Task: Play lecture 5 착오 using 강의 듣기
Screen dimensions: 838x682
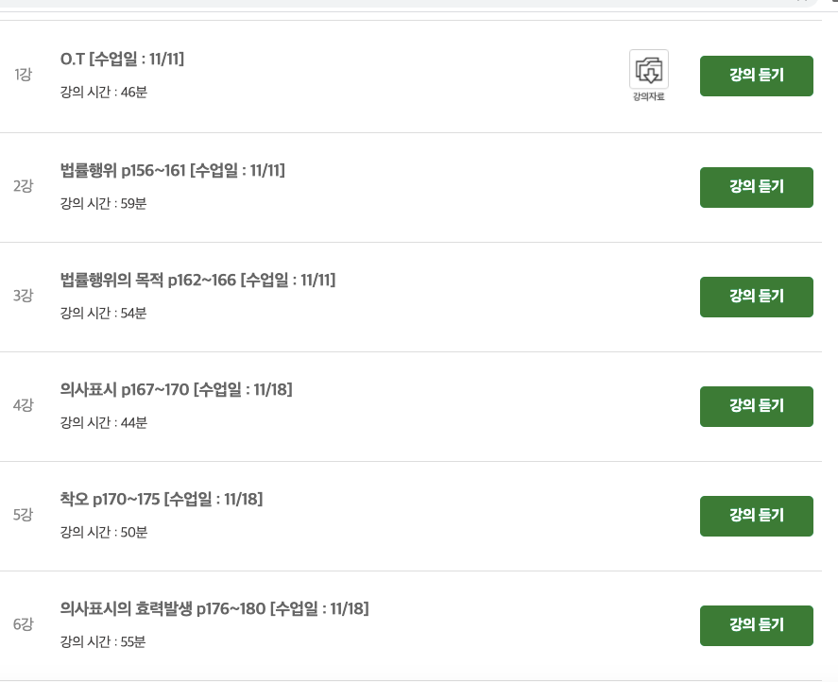Action: coord(756,516)
